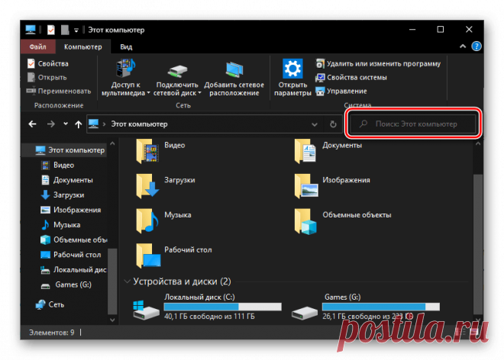Select 'Объемные объекты' in navigation pane

pos(73,240)
